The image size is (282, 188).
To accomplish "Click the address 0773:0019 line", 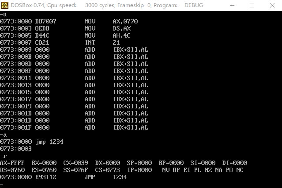I will click(x=74, y=106).
